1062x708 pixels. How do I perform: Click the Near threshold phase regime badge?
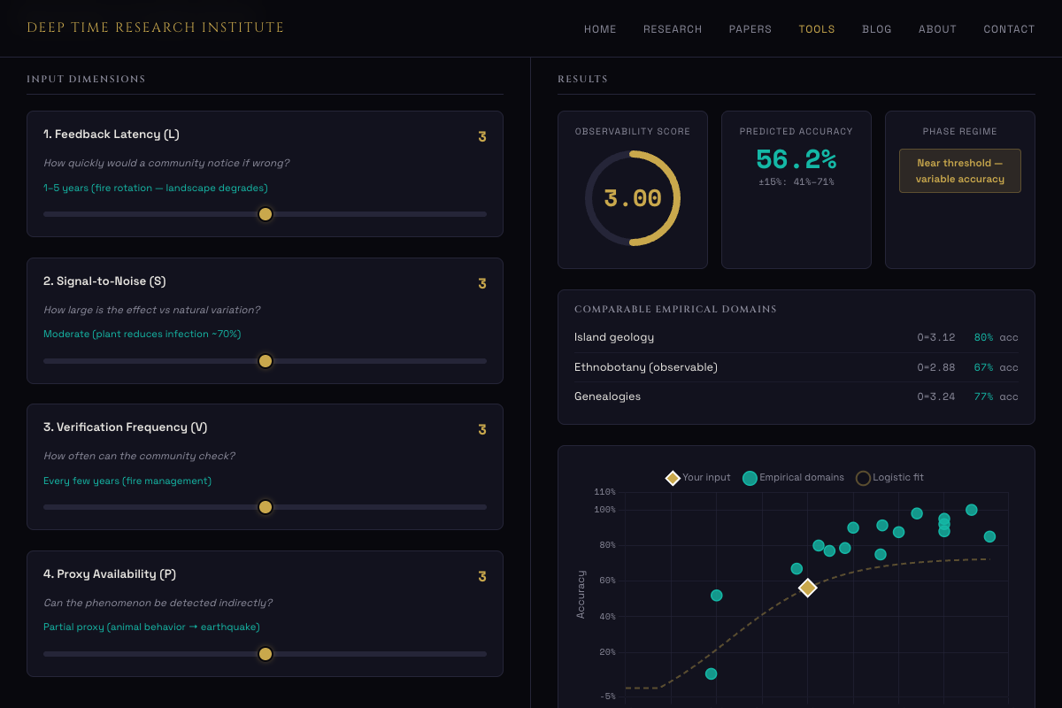[959, 170]
